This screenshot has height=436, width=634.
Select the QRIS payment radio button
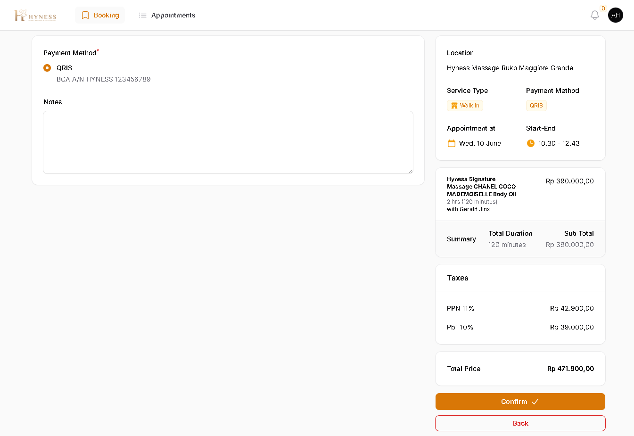[47, 68]
